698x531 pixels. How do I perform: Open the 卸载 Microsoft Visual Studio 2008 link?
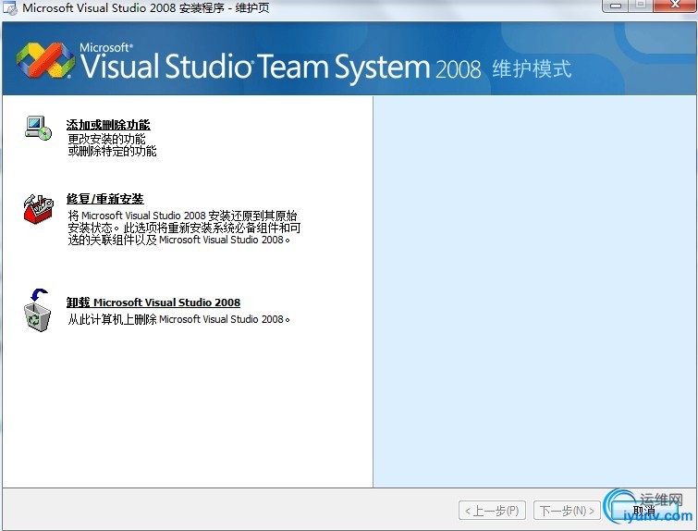pyautogui.click(x=153, y=303)
